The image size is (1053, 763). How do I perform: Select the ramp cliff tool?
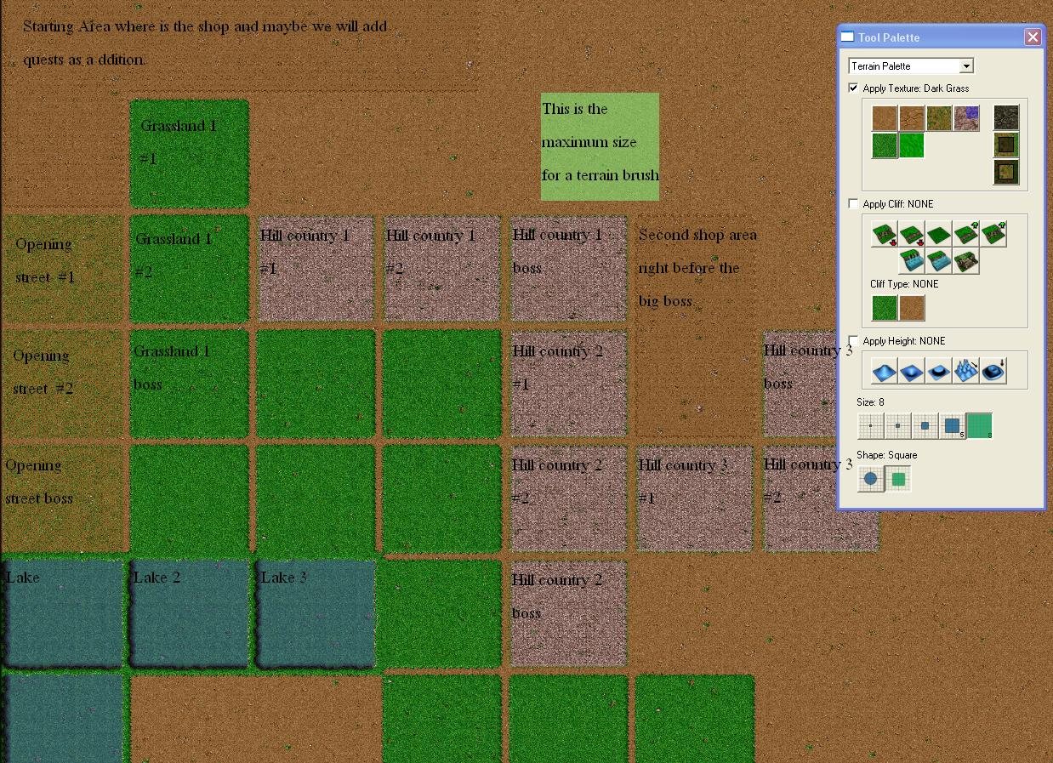point(966,261)
